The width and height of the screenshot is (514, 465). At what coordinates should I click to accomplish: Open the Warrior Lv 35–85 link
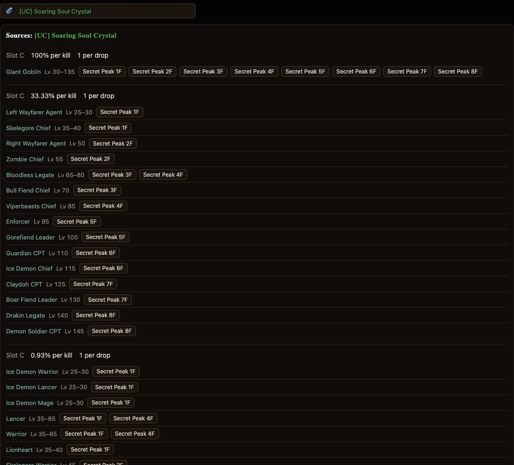click(16, 434)
